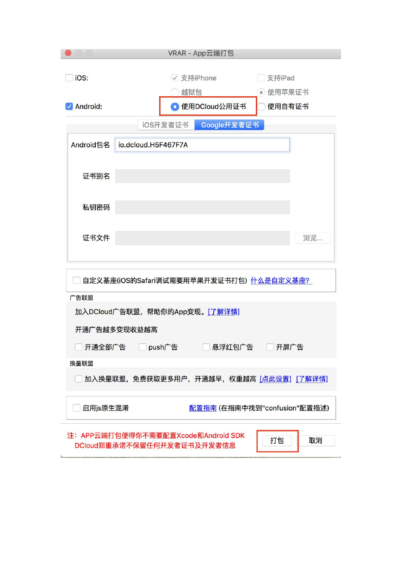Switch to the Google开发者证书 tab
The width and height of the screenshot is (402, 568).
tap(229, 125)
